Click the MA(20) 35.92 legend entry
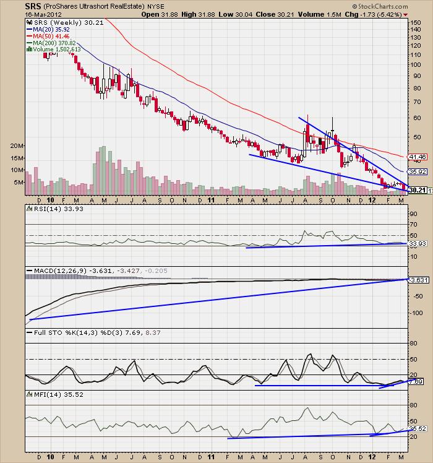Viewport: 433px width, 463px height. 48,30
